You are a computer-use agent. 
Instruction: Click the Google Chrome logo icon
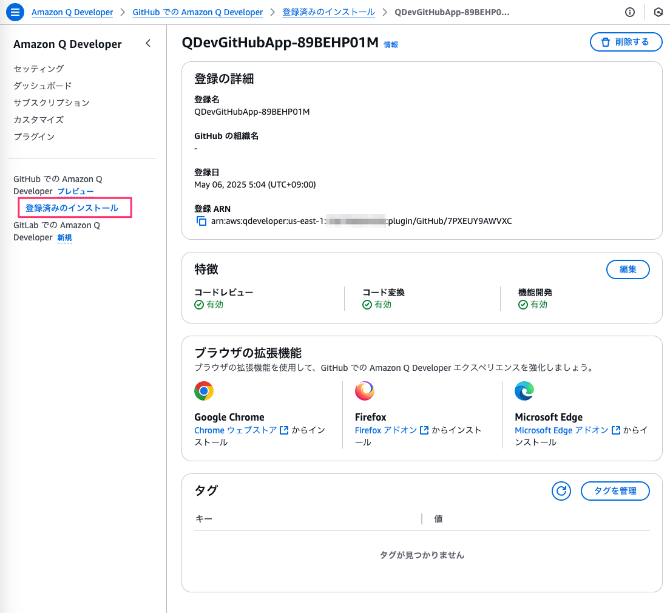(204, 391)
